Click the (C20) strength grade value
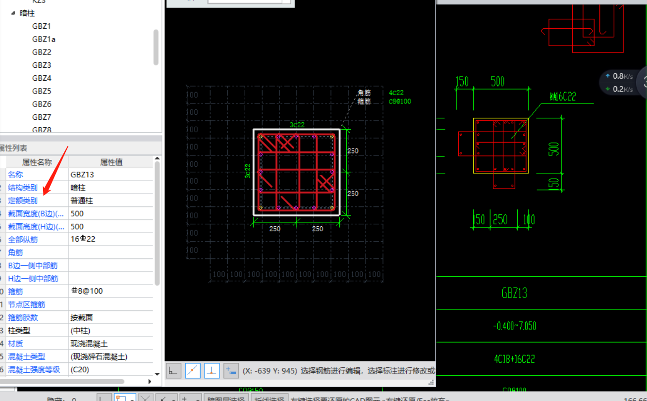 (111, 369)
